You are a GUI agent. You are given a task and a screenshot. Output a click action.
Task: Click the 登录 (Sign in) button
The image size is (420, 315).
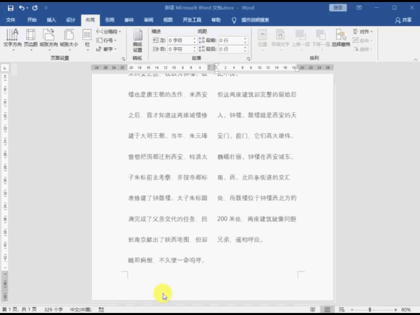tap(338, 8)
